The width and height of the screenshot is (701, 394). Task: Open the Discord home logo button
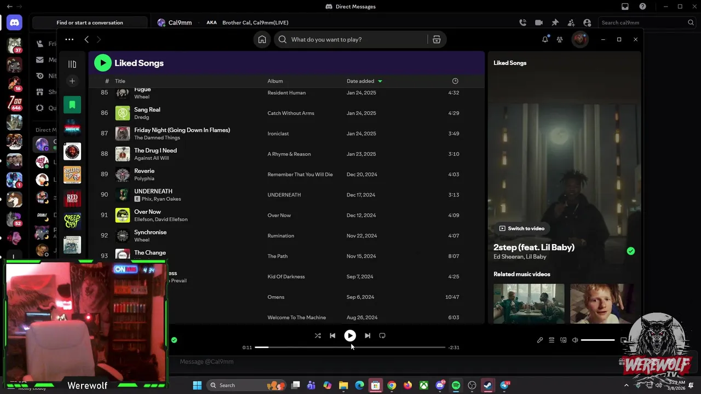click(14, 22)
